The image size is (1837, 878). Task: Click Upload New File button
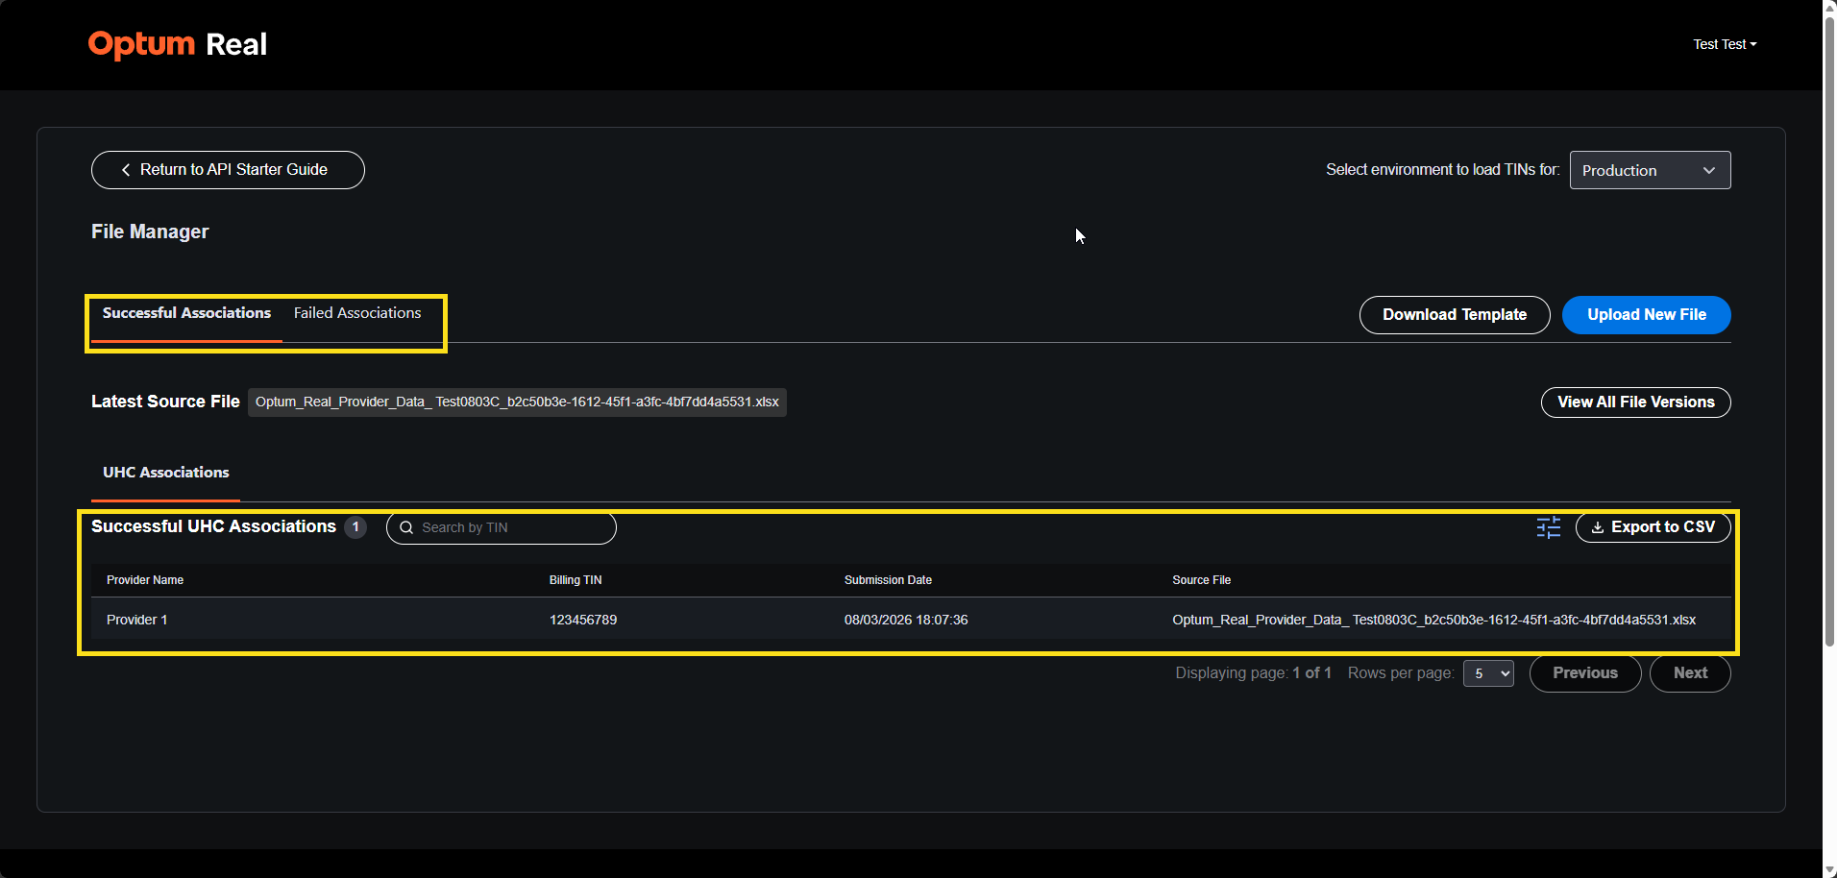1646,315
